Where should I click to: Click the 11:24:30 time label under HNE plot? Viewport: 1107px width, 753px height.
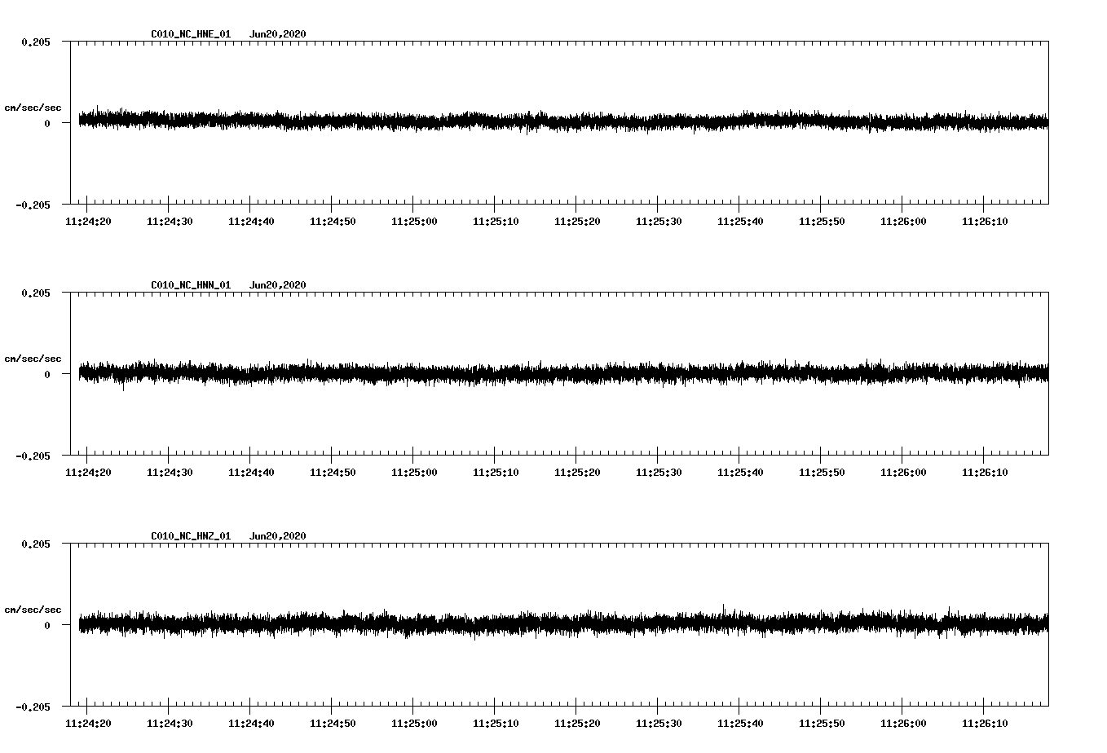tap(170, 222)
